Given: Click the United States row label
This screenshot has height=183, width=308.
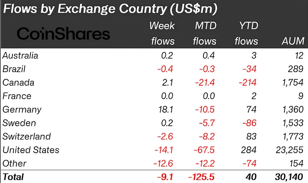Looking at the screenshot, I should (x=31, y=150).
